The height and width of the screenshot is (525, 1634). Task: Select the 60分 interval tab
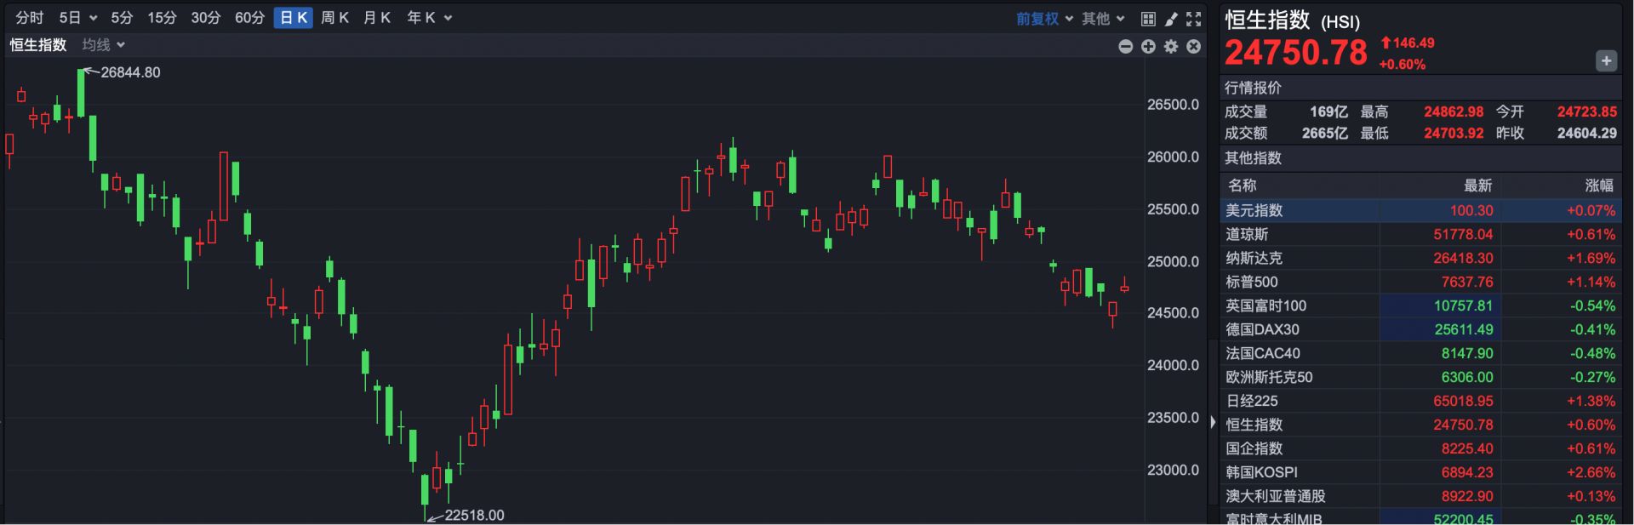point(249,18)
